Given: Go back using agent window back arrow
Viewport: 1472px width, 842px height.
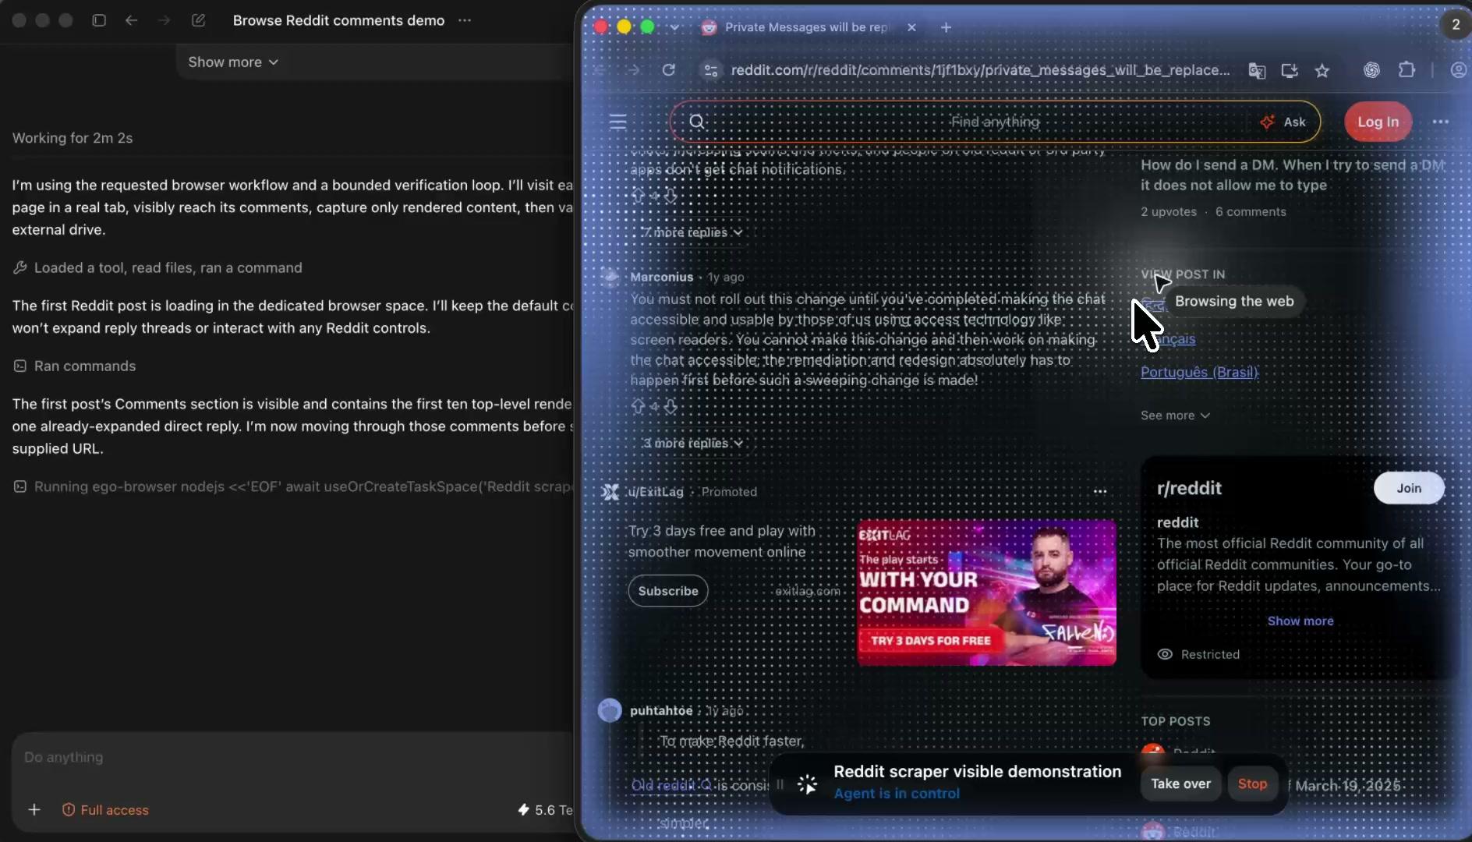Looking at the screenshot, I should [x=132, y=20].
